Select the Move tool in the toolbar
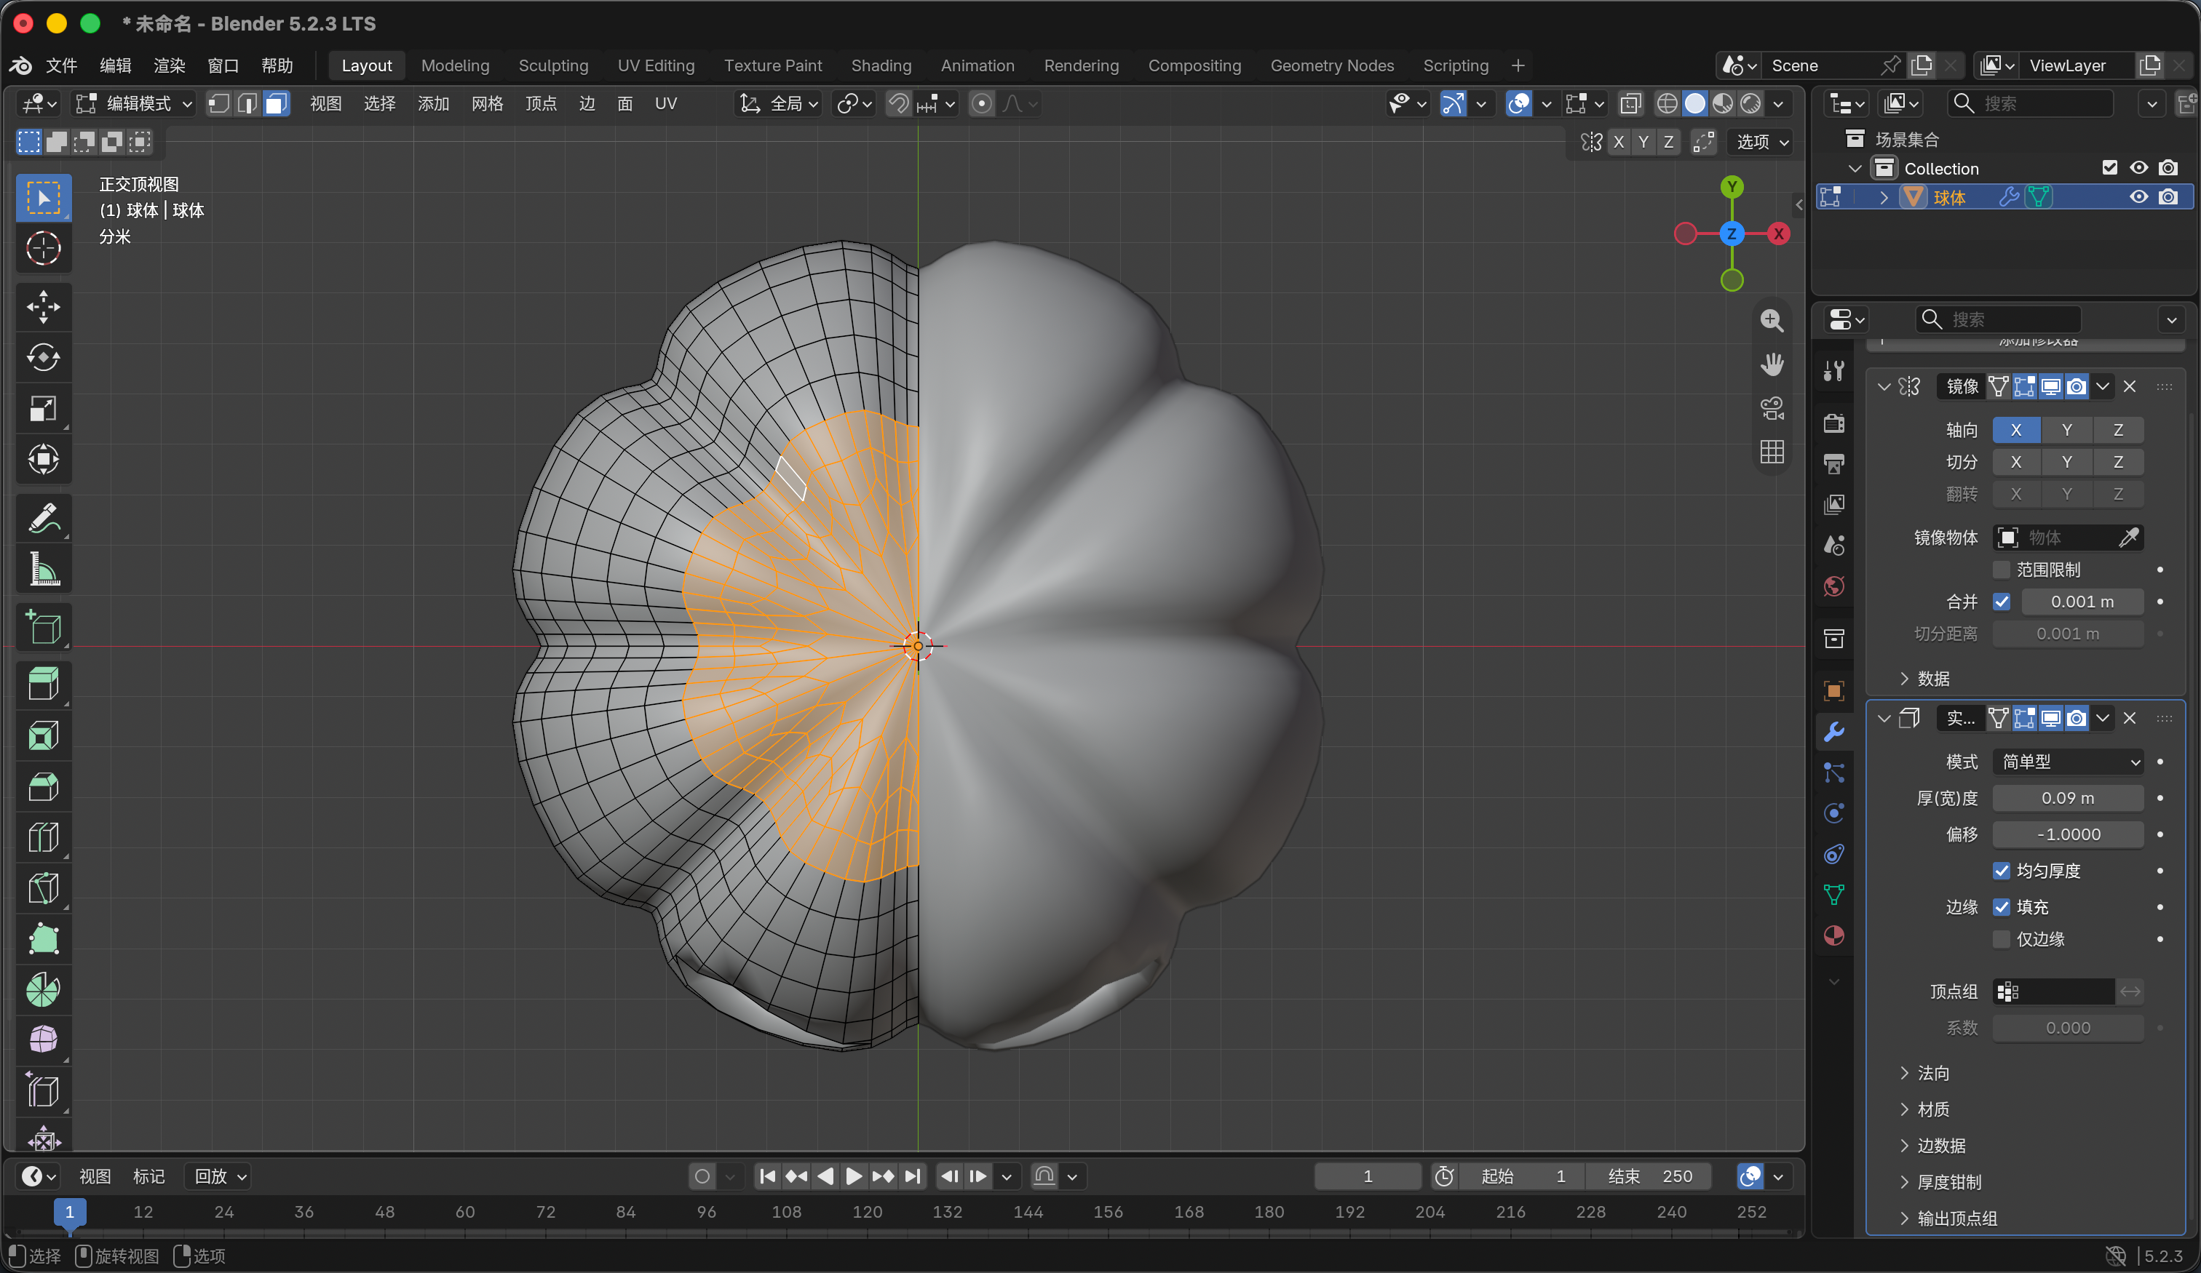Viewport: 2201px width, 1273px height. (x=43, y=306)
